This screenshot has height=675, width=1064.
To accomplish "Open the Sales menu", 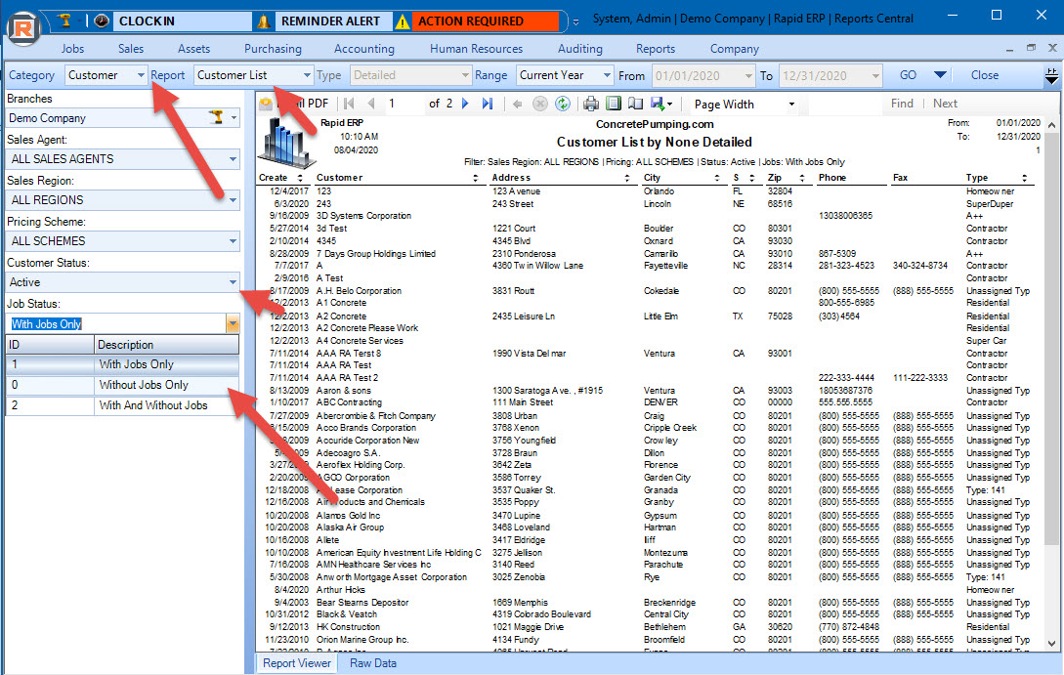I will (130, 49).
